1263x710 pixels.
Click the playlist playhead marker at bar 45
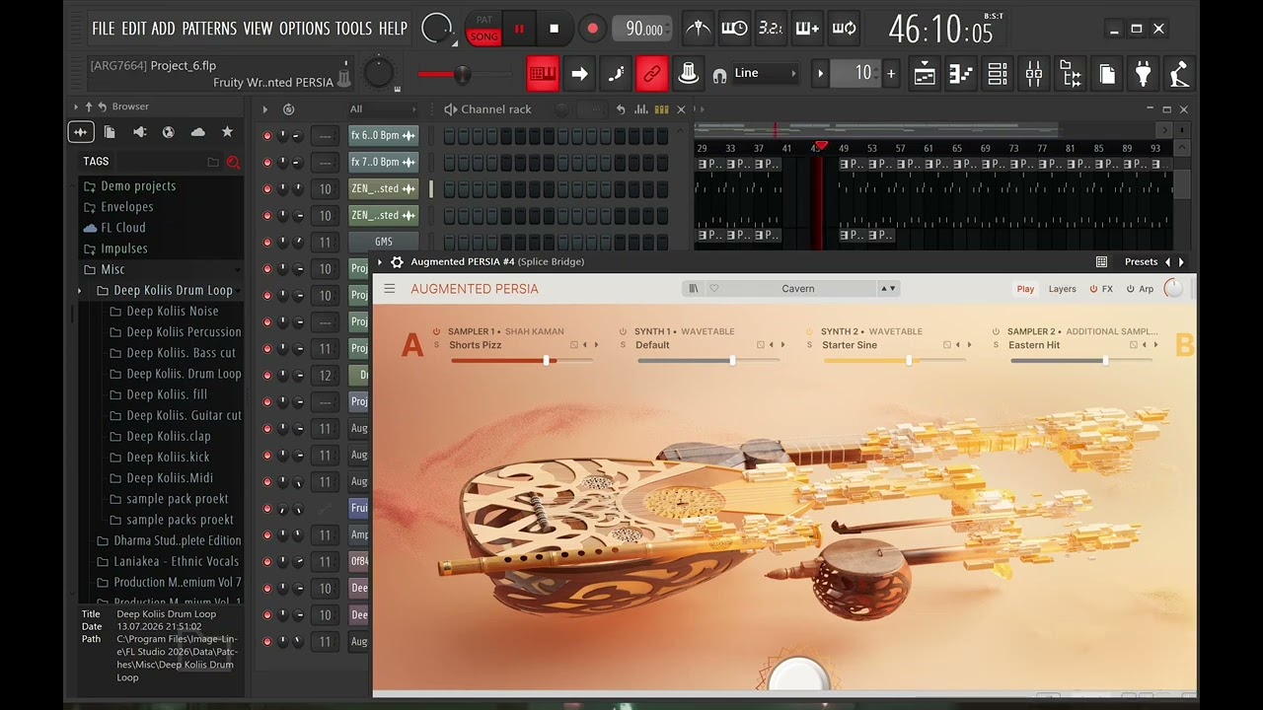click(x=821, y=147)
